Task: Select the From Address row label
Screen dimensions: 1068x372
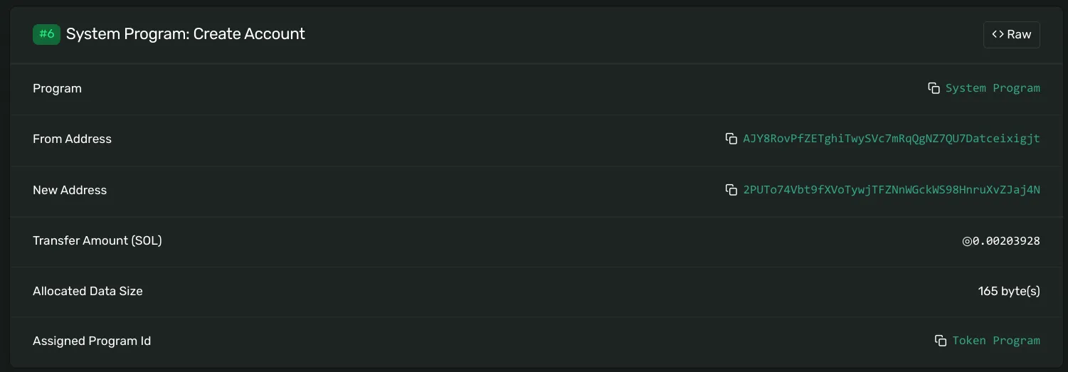Action: coord(72,139)
